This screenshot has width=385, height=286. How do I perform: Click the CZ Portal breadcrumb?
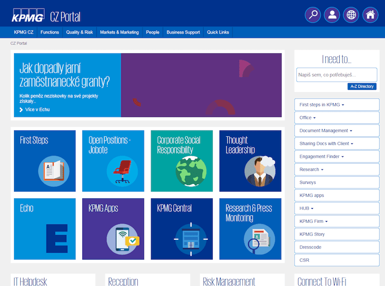pyautogui.click(x=19, y=43)
